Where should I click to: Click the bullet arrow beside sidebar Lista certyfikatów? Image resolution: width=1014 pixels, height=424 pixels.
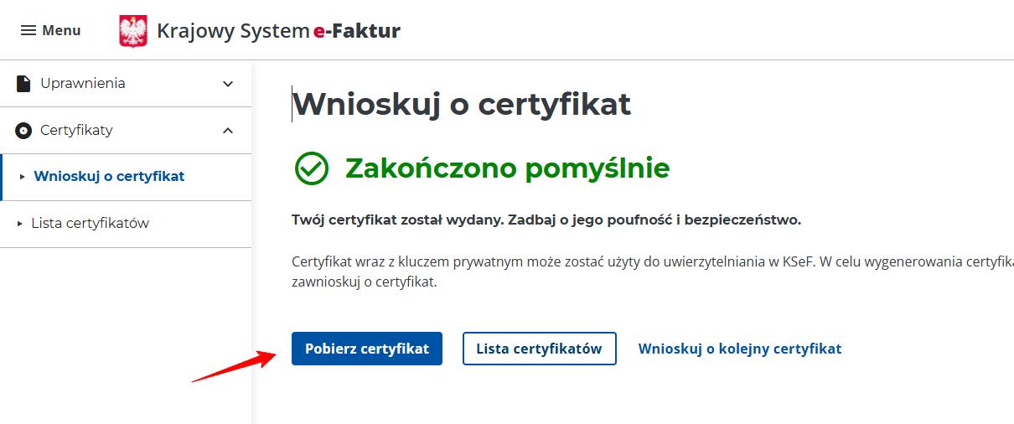[x=20, y=224]
